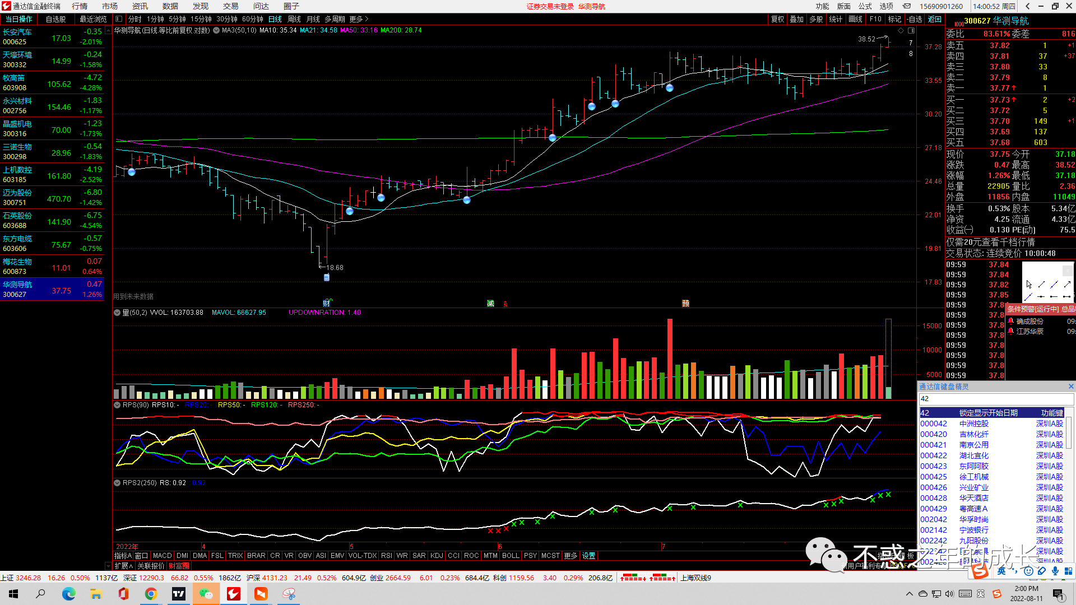Click the 画线 drawing button
This screenshot has width=1076, height=605.
click(x=856, y=19)
